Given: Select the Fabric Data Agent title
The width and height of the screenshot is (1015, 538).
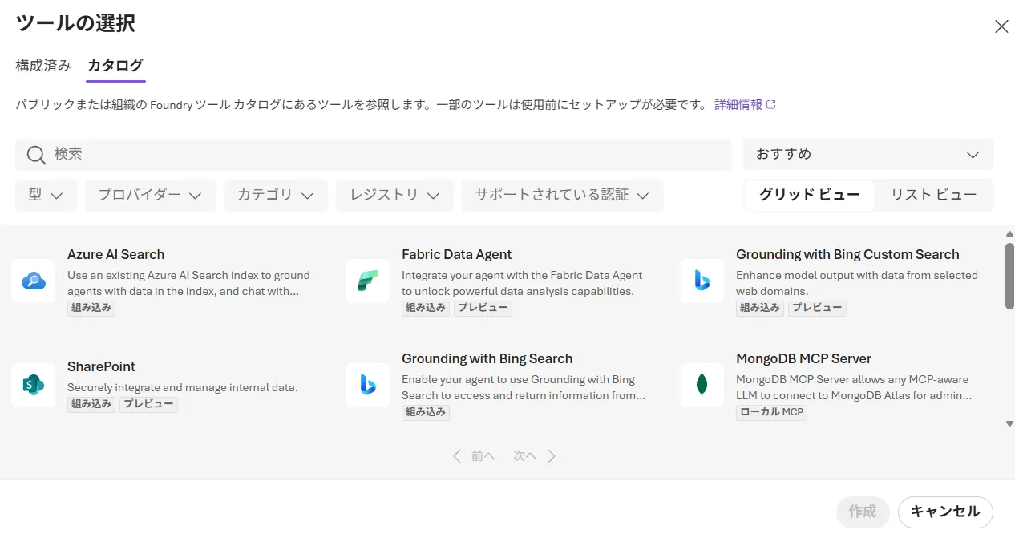Looking at the screenshot, I should tap(456, 254).
